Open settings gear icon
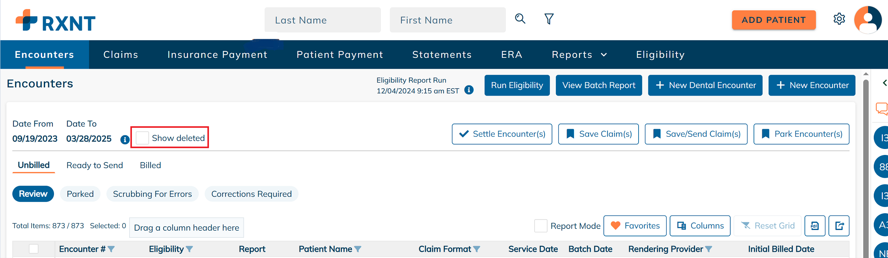Screen dimensions: 888x258 (839, 19)
